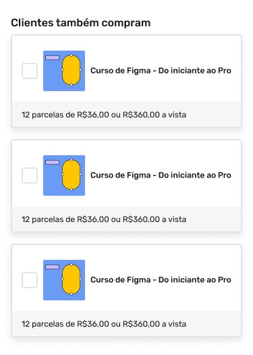Click the yellow pill shape in second thumbnail
This screenshot has width=253, height=355.
point(72,175)
